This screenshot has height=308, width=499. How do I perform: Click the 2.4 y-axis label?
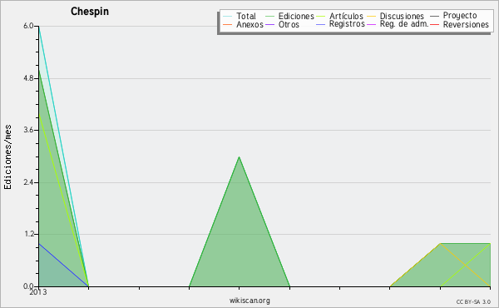(28, 182)
